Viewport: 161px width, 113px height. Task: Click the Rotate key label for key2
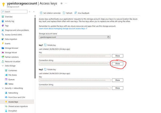point(52,70)
